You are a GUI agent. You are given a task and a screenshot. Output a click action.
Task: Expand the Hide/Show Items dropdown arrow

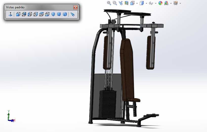[x=156, y=3]
